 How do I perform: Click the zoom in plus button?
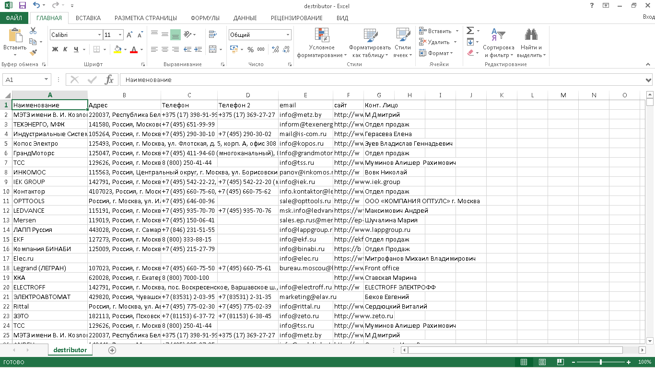tap(629, 362)
